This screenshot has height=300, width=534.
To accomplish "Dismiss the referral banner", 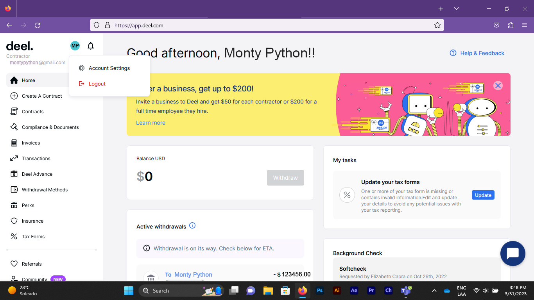I will (x=498, y=86).
